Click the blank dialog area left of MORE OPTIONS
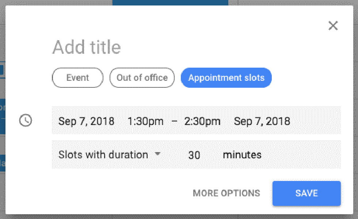 point(110,193)
